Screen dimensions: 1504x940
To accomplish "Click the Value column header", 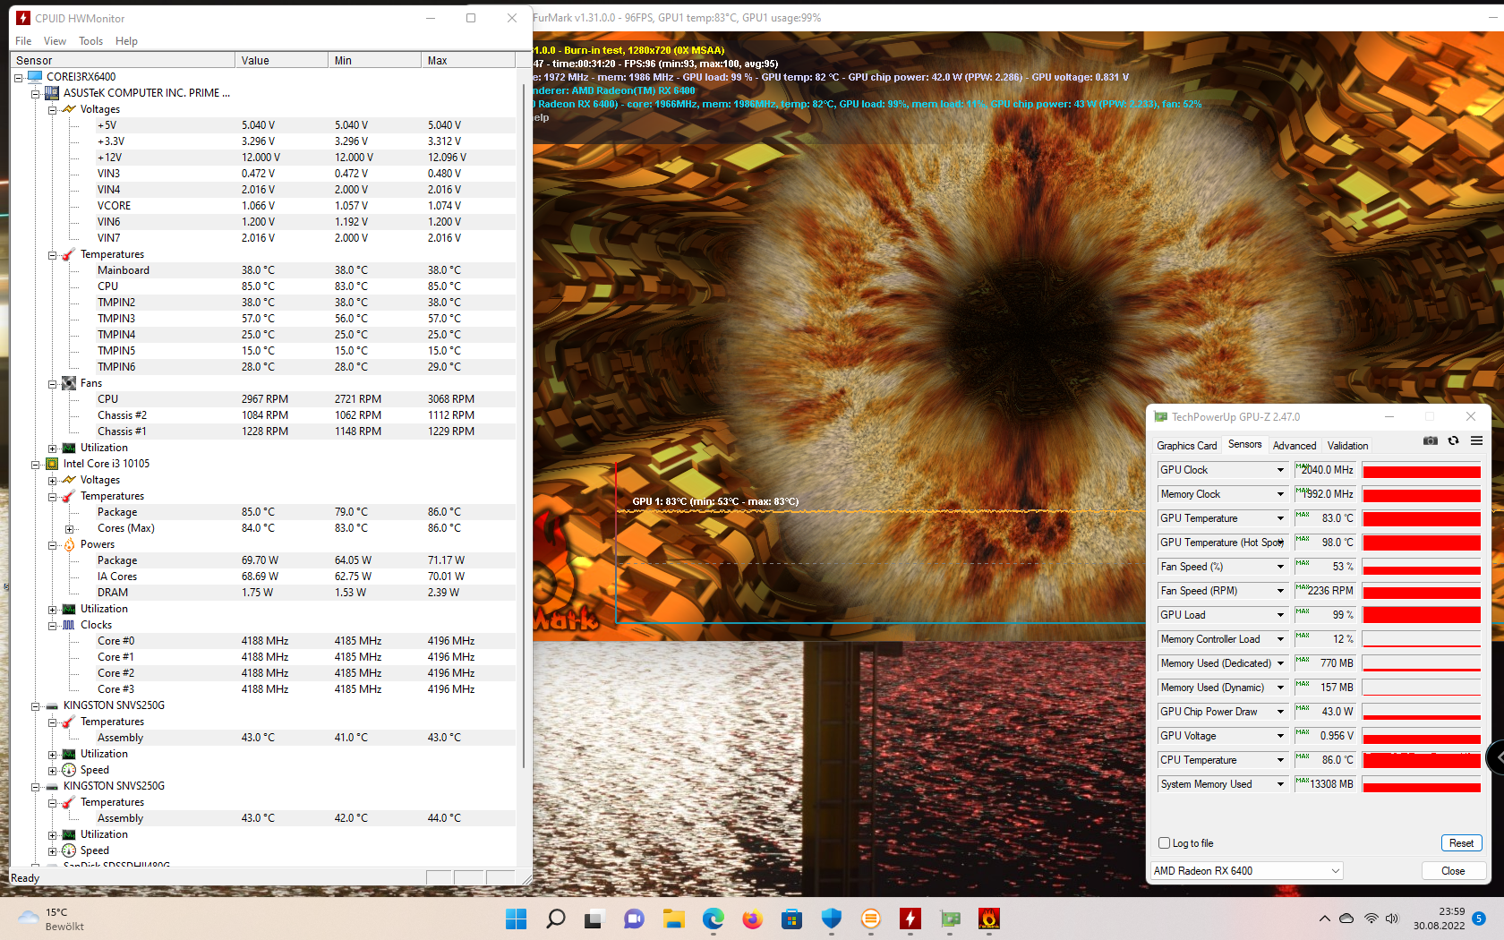I will click(282, 60).
